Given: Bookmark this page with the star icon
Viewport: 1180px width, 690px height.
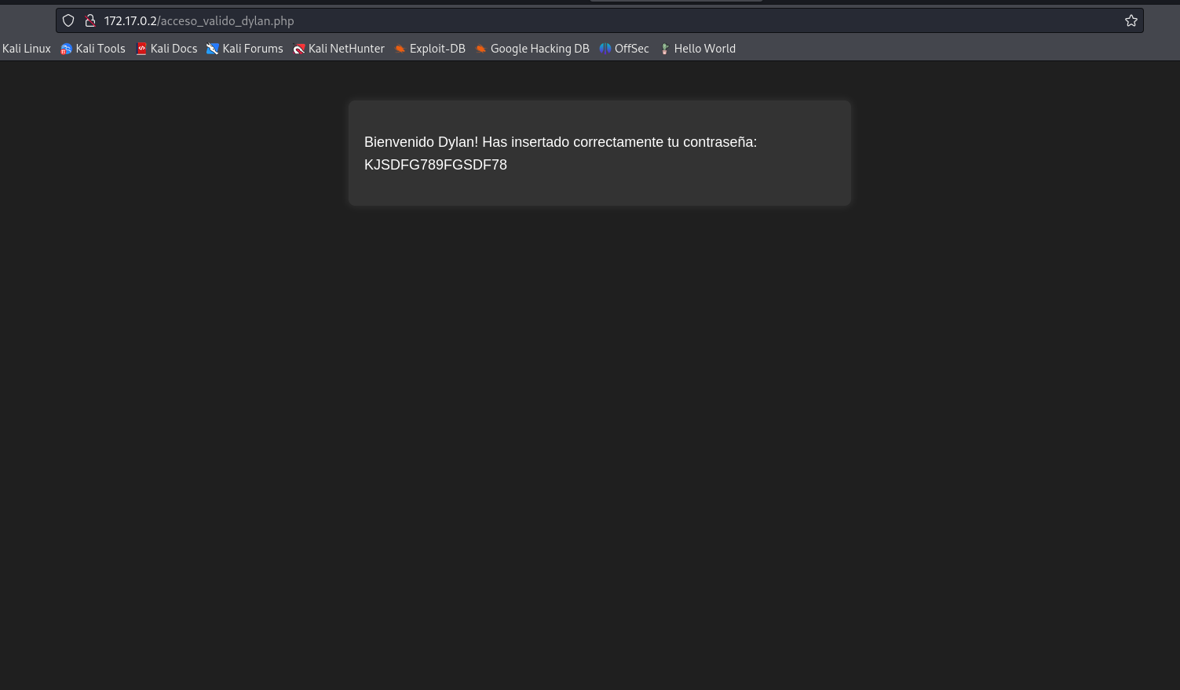Looking at the screenshot, I should 1131,20.
